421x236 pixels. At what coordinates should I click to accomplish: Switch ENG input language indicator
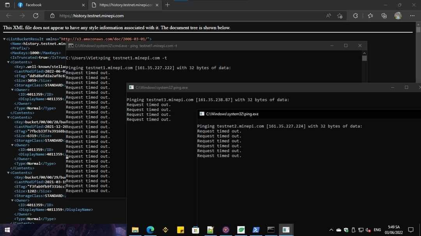point(377,230)
